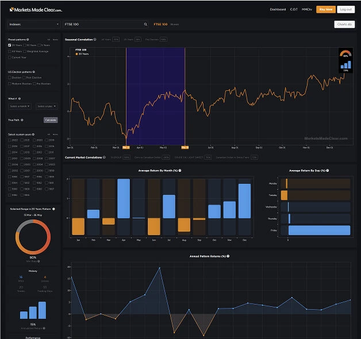Click the Charts do button
The width and height of the screenshot is (361, 339).
pos(344,24)
